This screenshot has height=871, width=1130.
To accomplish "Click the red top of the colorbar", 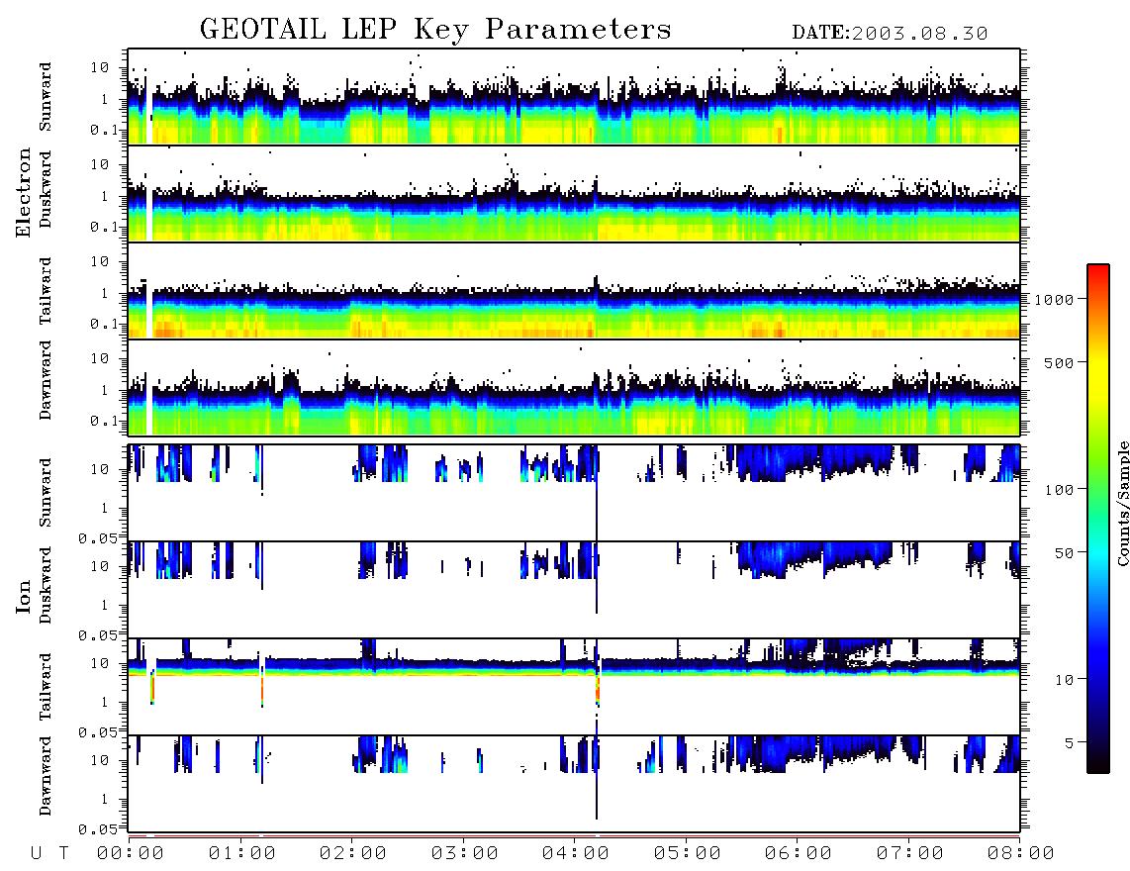I will click(1098, 272).
